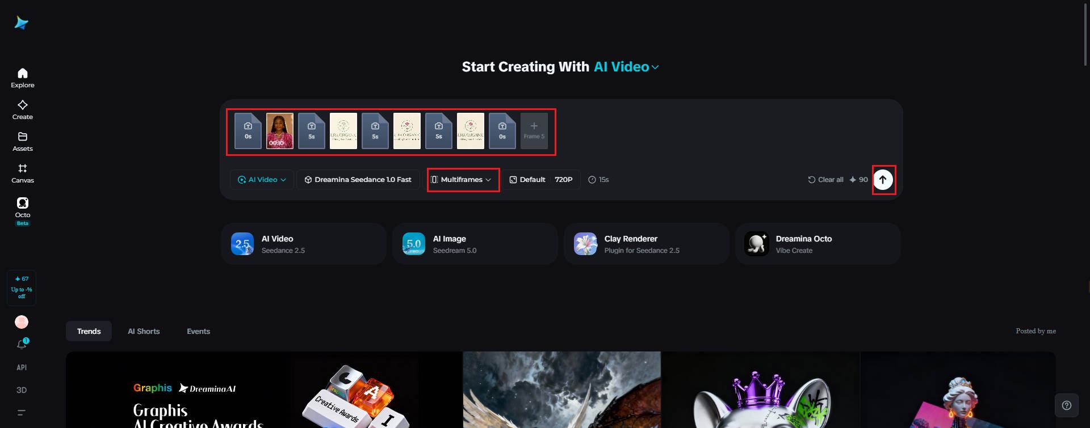Open the user profile avatar
The image size is (1090, 428).
(x=22, y=322)
